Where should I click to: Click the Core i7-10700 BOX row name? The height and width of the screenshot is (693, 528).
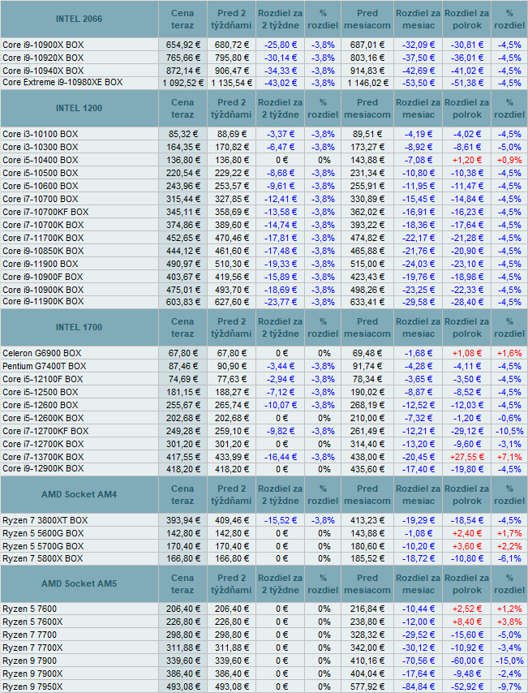[41, 199]
